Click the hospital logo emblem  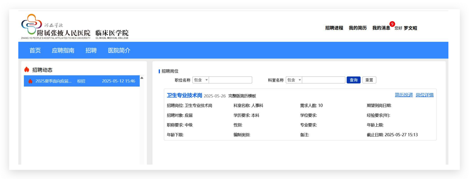(x=31, y=24)
